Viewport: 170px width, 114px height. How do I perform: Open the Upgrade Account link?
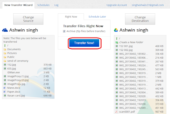(x=117, y=5)
